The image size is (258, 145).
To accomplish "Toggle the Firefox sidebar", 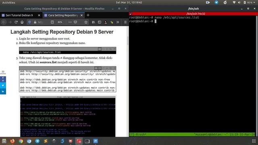I will point(100,22).
